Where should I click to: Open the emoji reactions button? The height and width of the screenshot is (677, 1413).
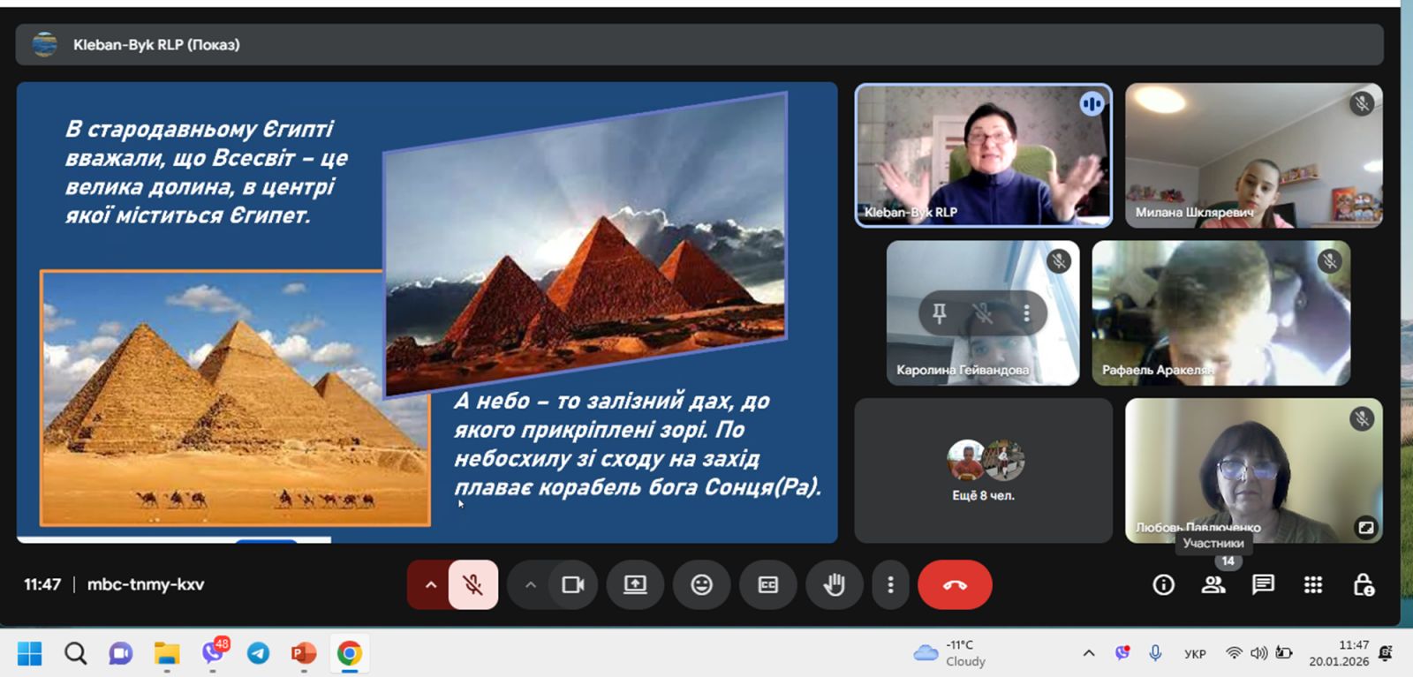(701, 584)
